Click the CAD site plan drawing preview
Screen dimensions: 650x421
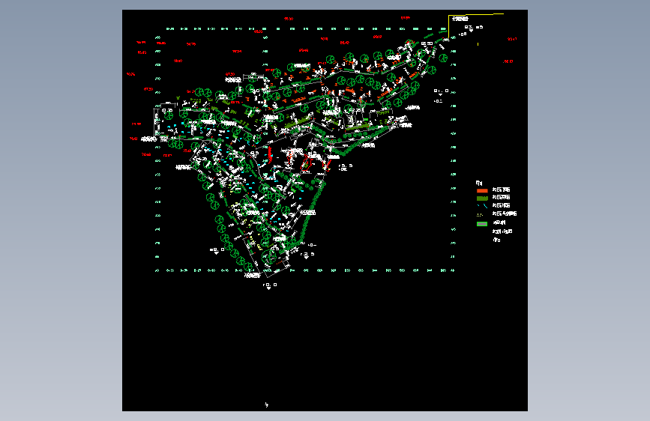point(325,210)
